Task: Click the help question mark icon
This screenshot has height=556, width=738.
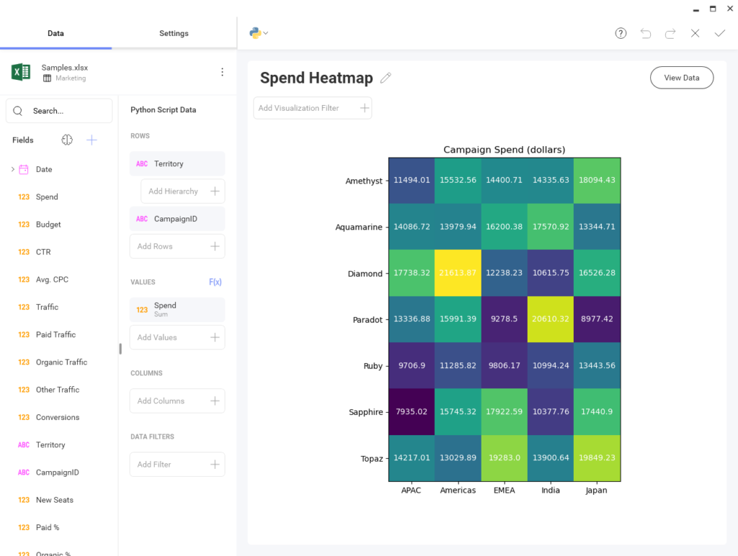Action: click(x=621, y=33)
